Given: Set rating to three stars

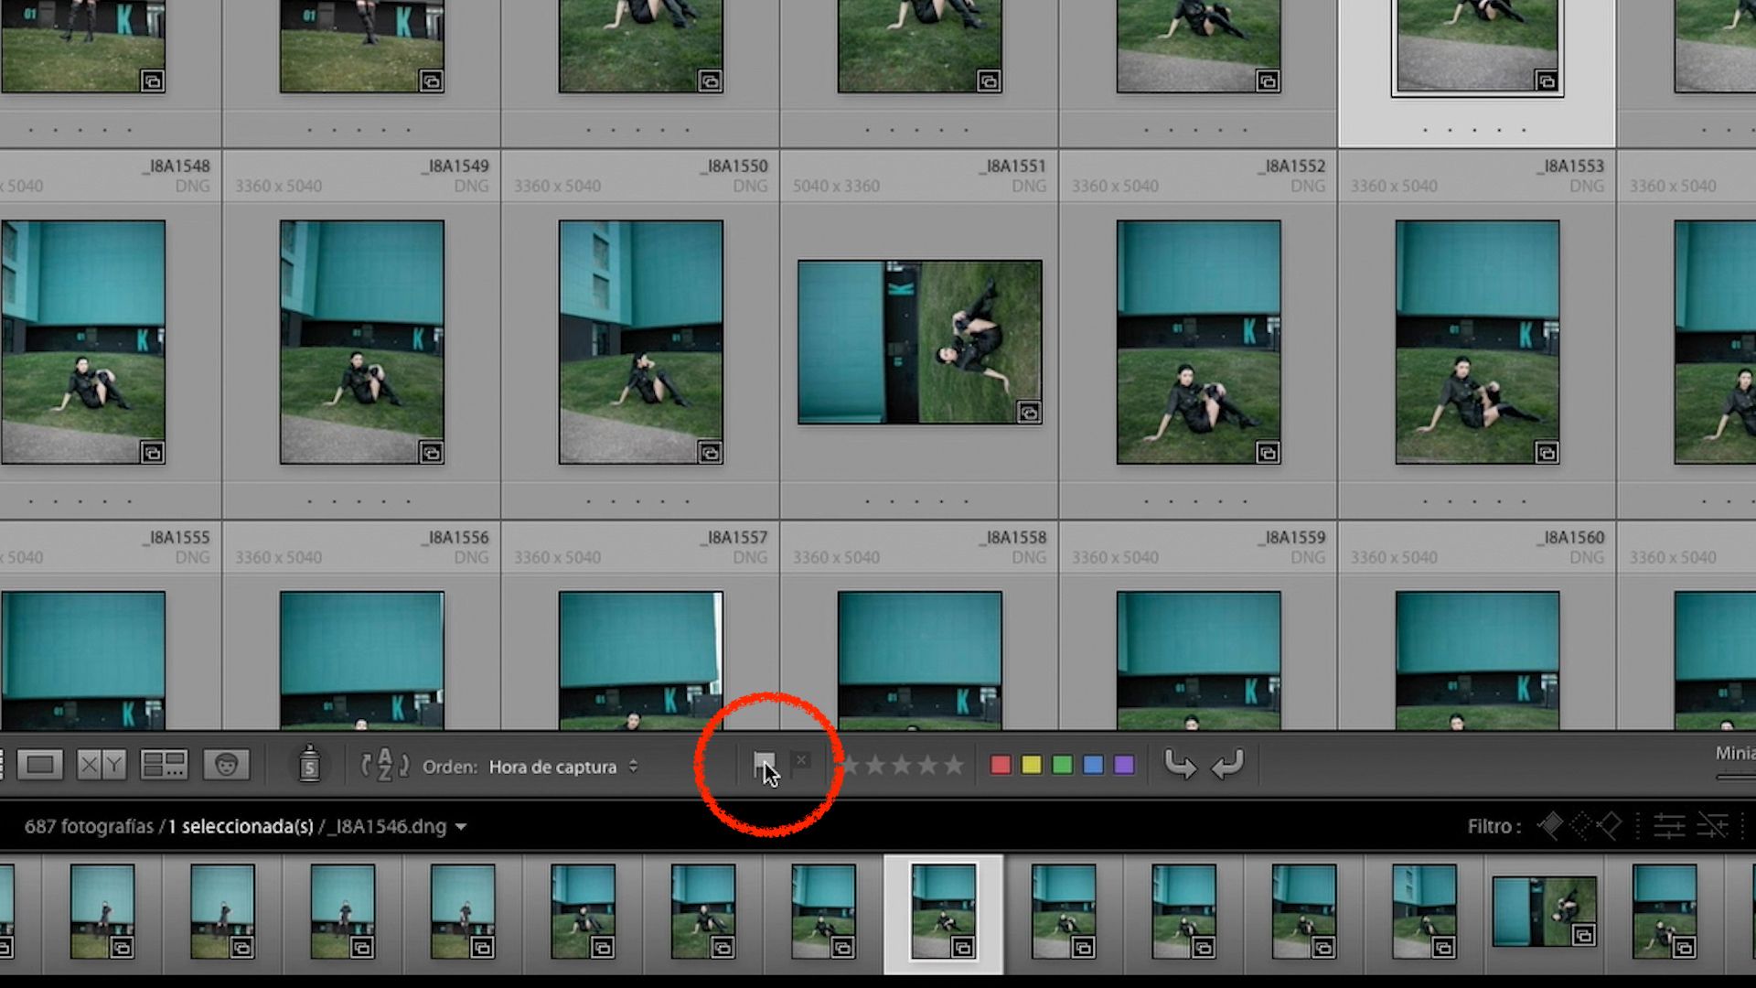Looking at the screenshot, I should 902,765.
